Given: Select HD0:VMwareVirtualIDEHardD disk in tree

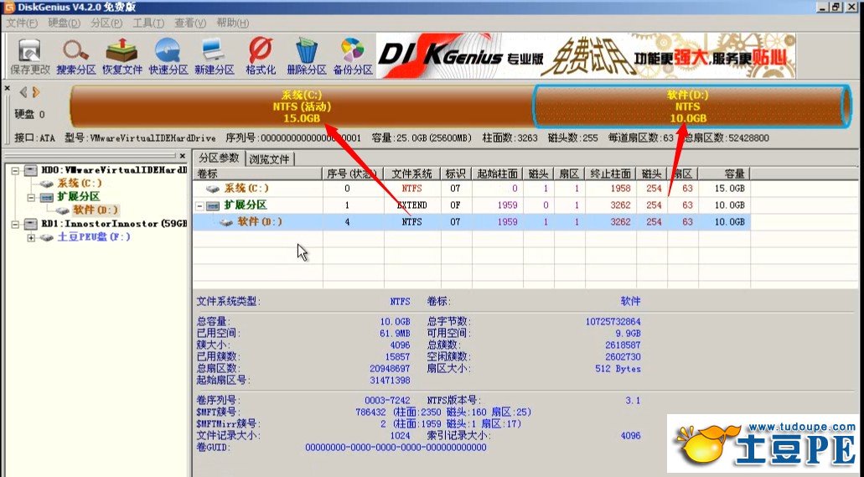Looking at the screenshot, I should [114, 170].
